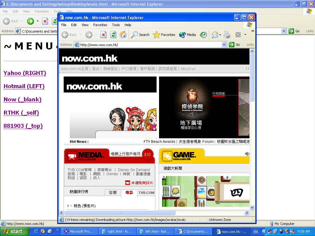
Task: Open the Media toolbar button
Action: point(187,35)
